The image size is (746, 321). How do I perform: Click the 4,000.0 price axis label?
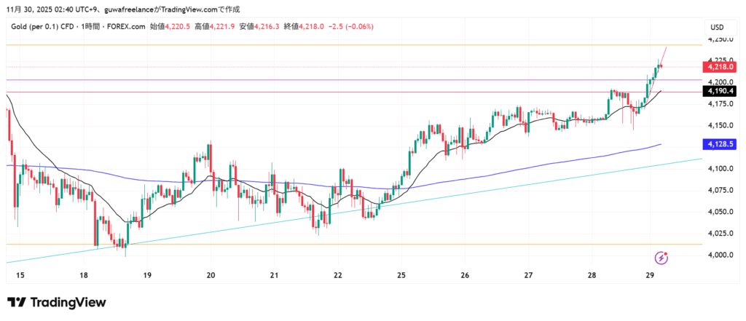click(719, 255)
